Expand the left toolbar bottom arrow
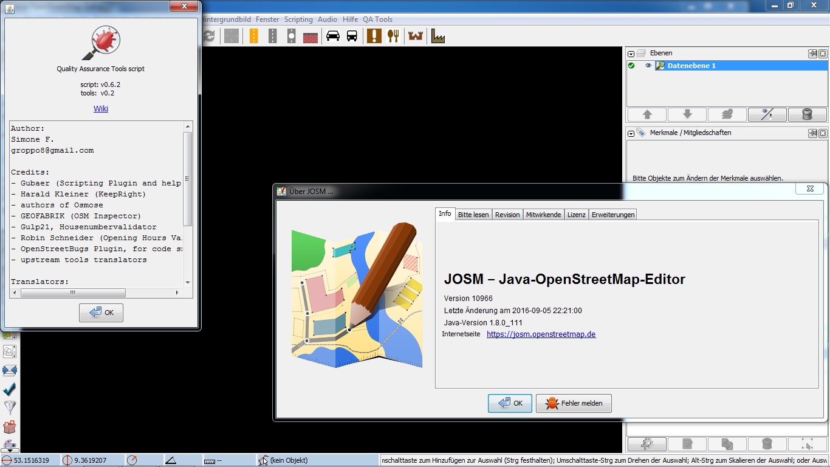 pos(10,451)
